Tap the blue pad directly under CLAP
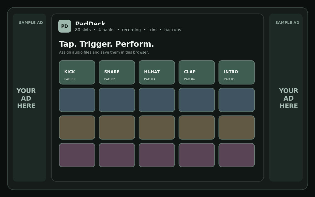This screenshot has width=315, height=197. pyautogui.click(x=197, y=100)
